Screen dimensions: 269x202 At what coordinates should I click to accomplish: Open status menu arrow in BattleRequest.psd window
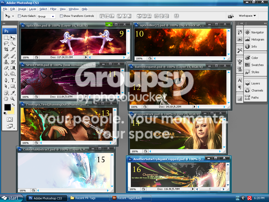click(x=194, y=107)
